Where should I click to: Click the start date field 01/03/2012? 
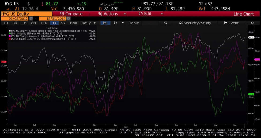click(x=15, y=19)
